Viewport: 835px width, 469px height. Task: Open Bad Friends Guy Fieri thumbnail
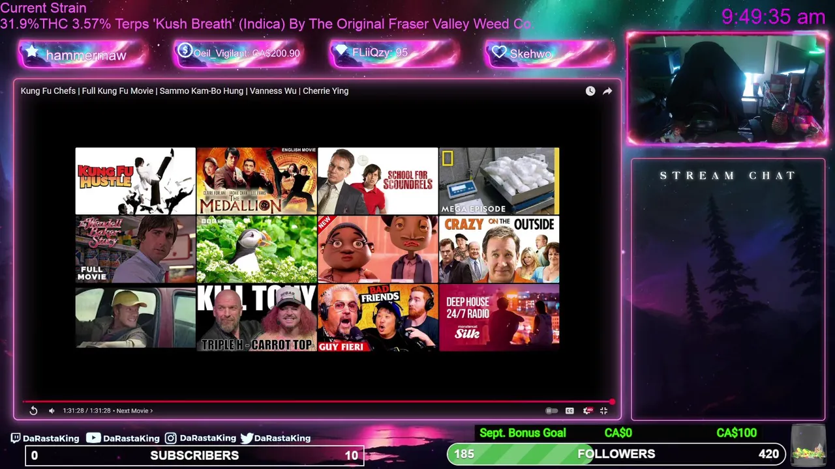click(378, 318)
